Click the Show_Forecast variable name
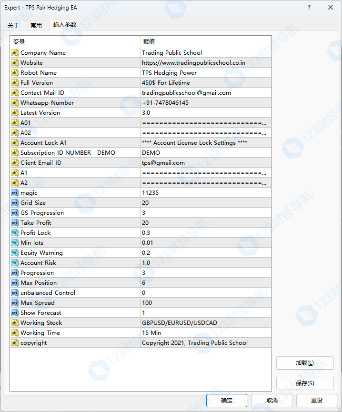 [40, 312]
